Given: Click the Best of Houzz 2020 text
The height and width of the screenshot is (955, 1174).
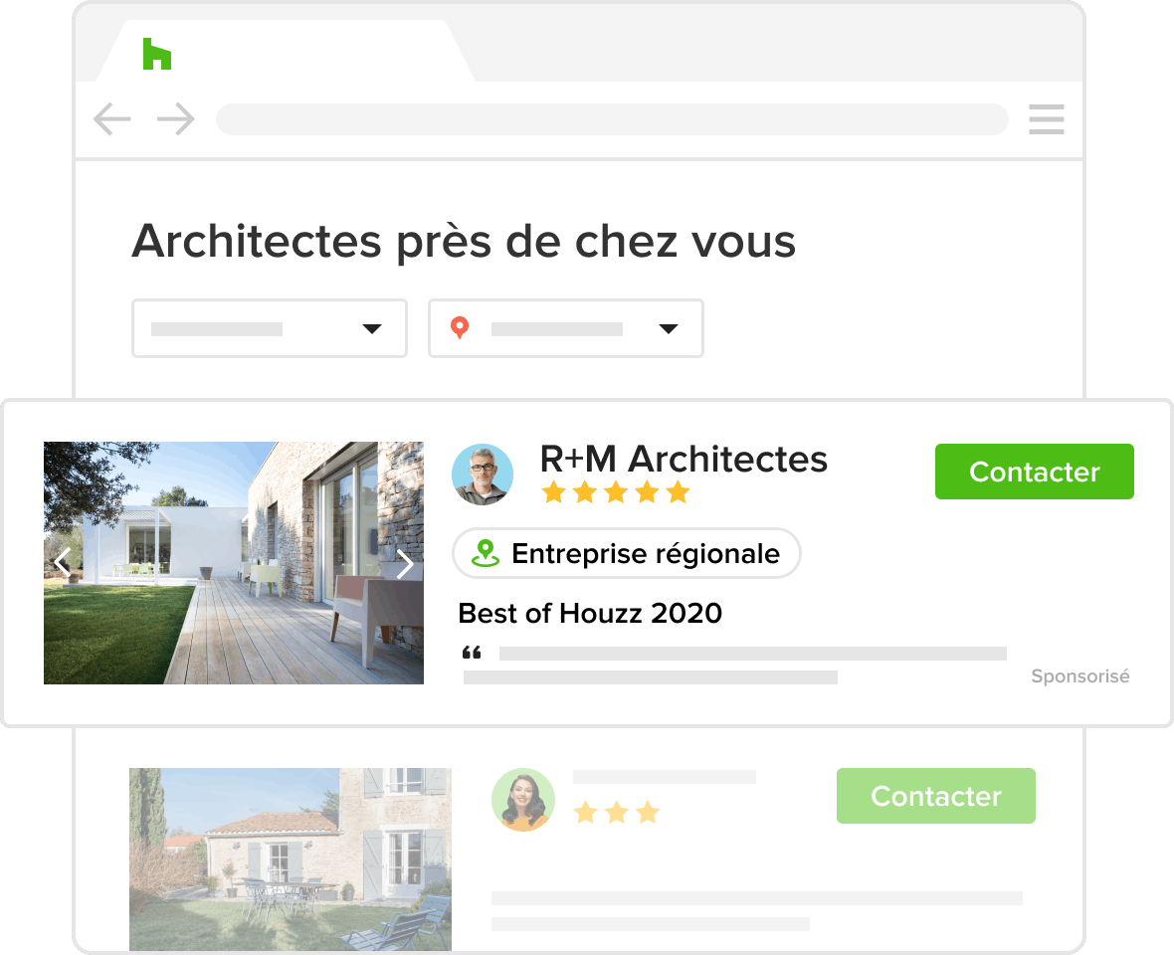Looking at the screenshot, I should click(590, 613).
